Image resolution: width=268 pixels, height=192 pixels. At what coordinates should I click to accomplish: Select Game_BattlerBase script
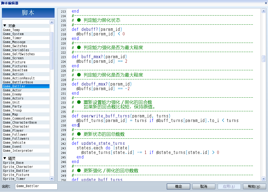coord(26,82)
